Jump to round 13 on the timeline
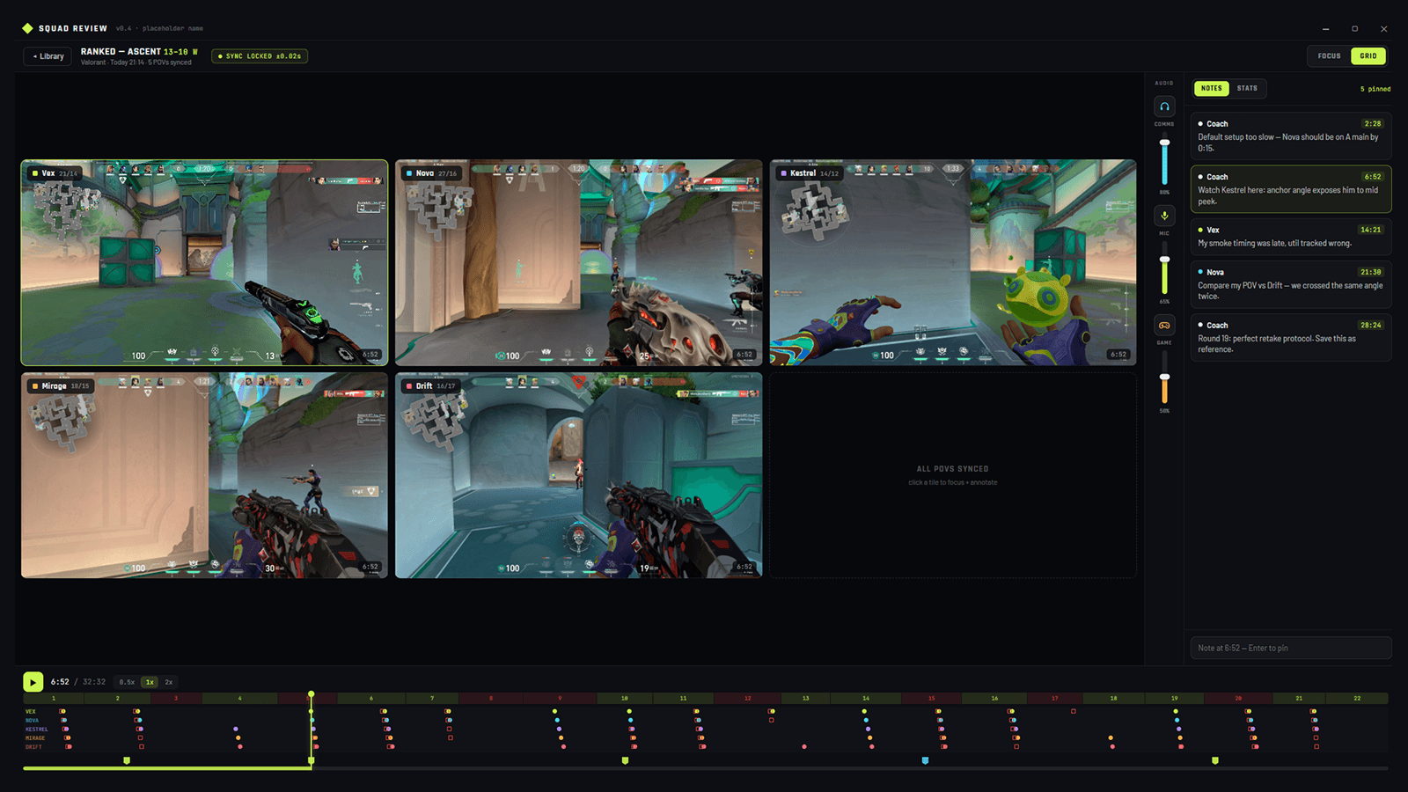The width and height of the screenshot is (1408, 792). tap(805, 698)
